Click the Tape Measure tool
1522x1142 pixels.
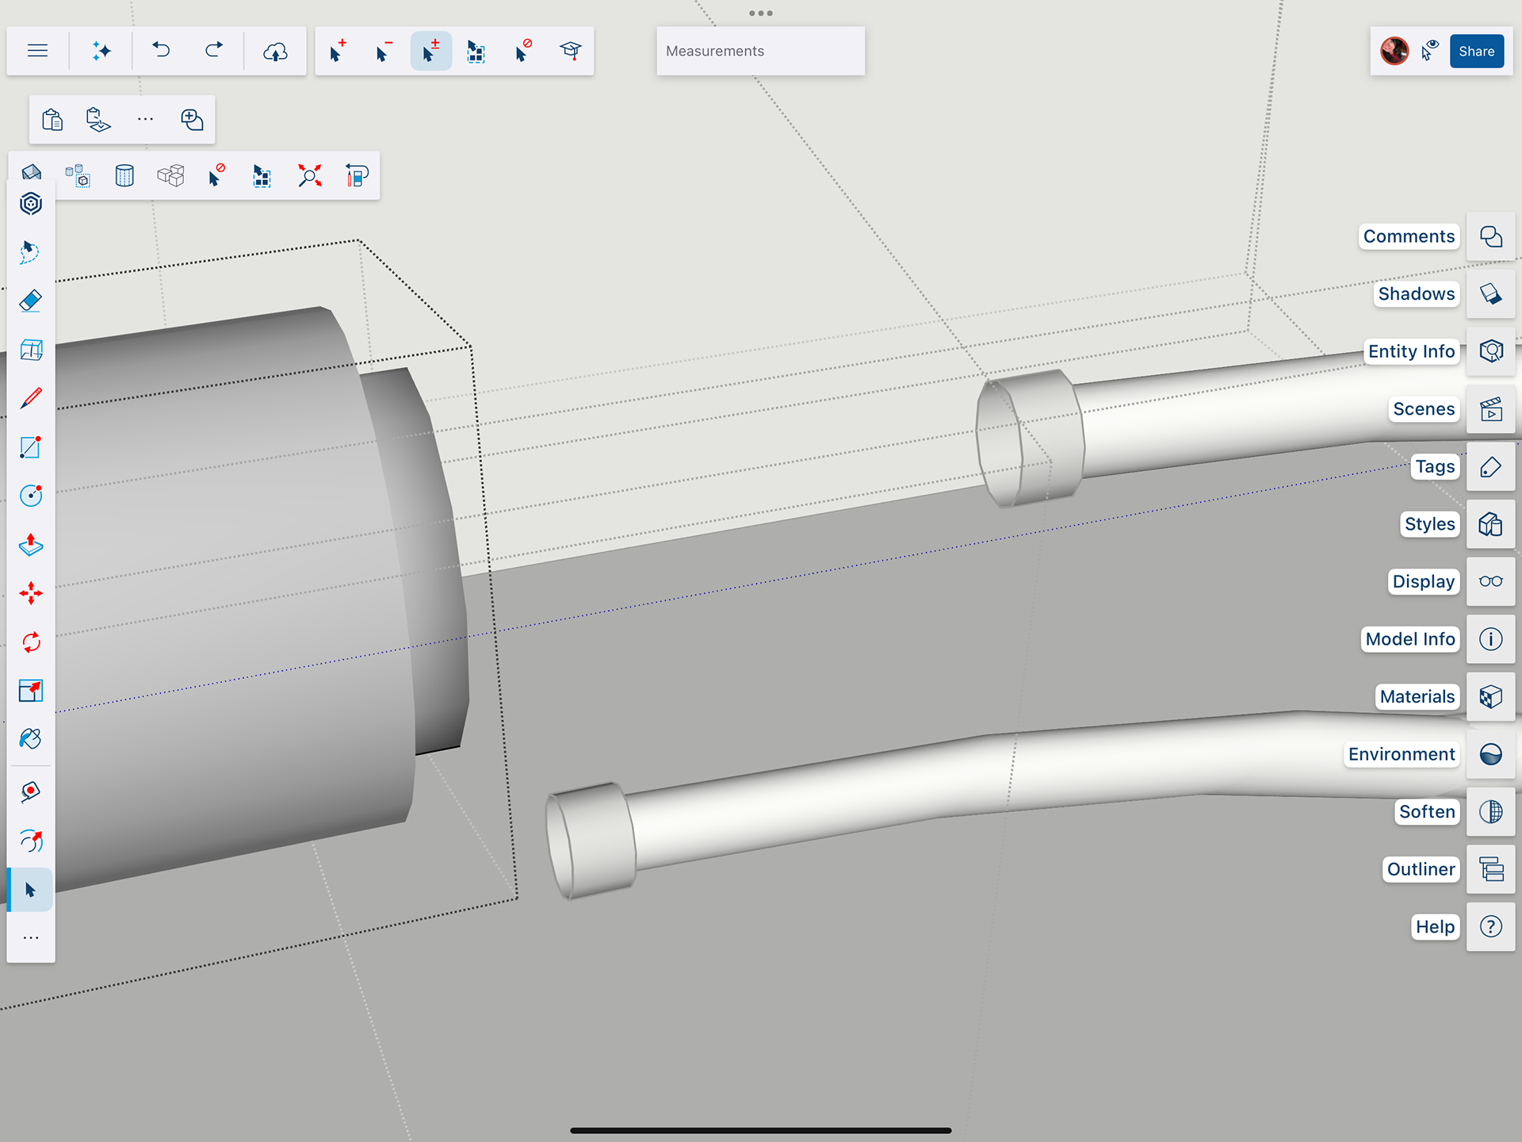30,791
